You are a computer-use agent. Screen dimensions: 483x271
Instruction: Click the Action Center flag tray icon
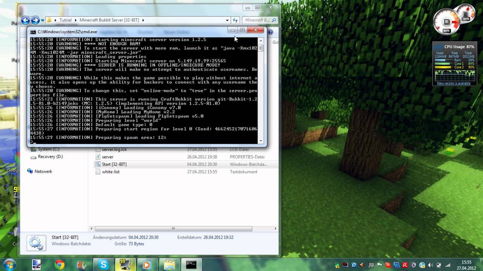coord(380,265)
